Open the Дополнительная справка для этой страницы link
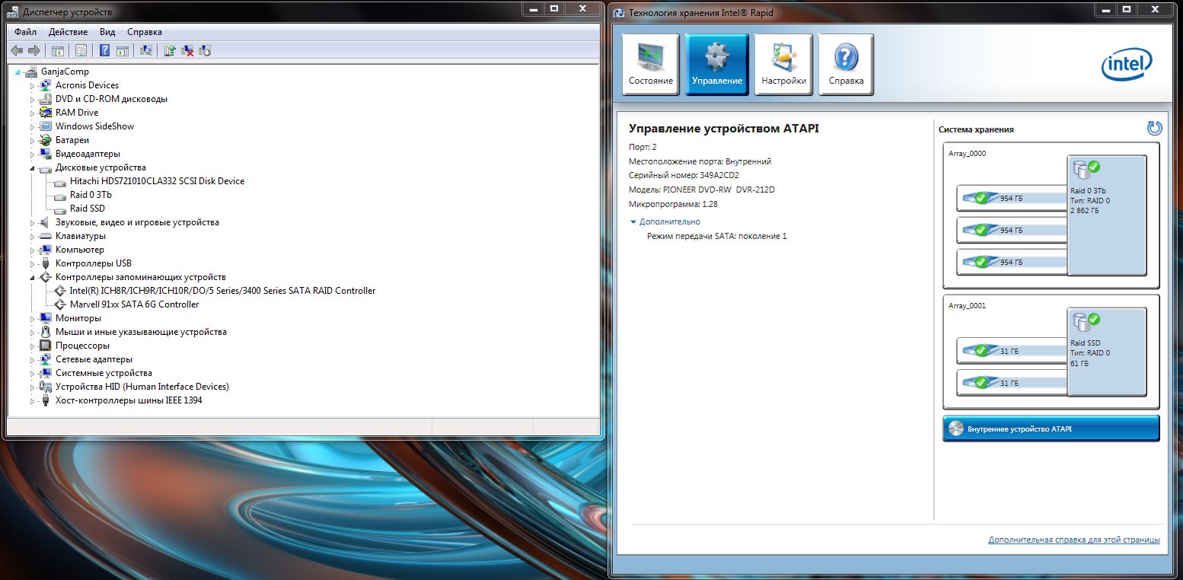 click(x=1073, y=540)
